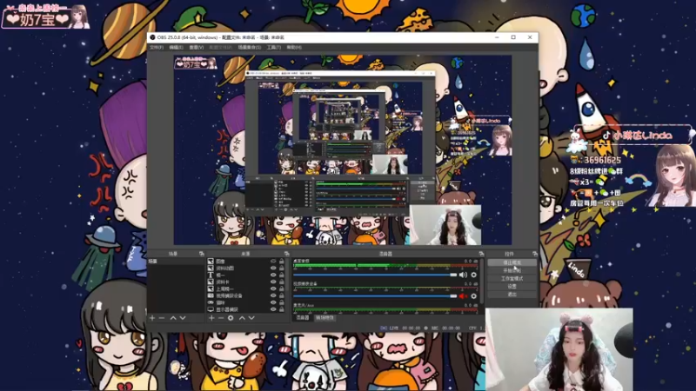Click the 退出 button
The height and width of the screenshot is (391, 696).
512,295
